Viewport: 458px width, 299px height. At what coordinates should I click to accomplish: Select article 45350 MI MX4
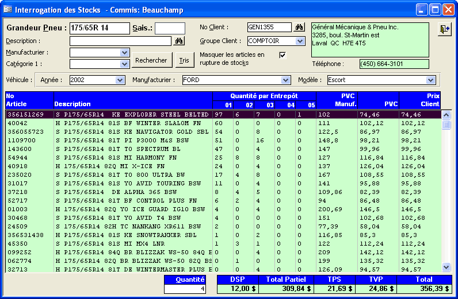point(223,244)
